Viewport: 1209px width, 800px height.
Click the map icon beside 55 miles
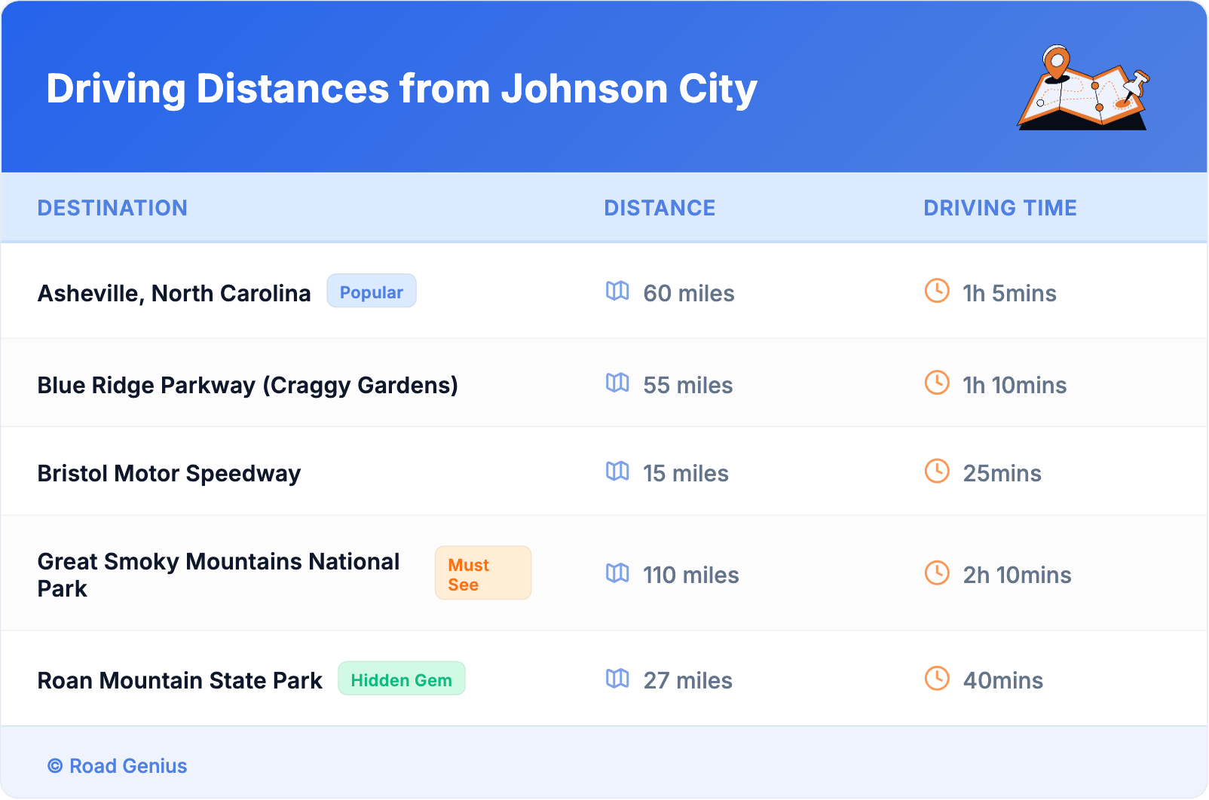(617, 383)
